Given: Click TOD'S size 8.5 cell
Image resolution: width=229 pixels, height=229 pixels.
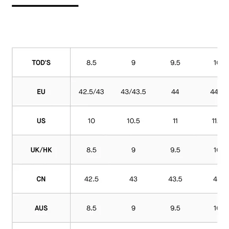Looking at the screenshot, I should tap(92, 62).
